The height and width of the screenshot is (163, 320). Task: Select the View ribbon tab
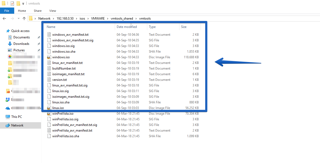tap(53, 11)
